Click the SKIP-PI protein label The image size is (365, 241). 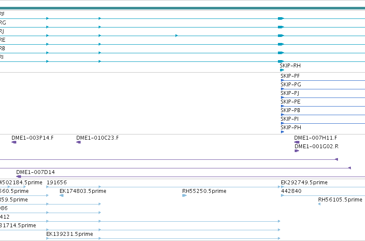click(290, 119)
